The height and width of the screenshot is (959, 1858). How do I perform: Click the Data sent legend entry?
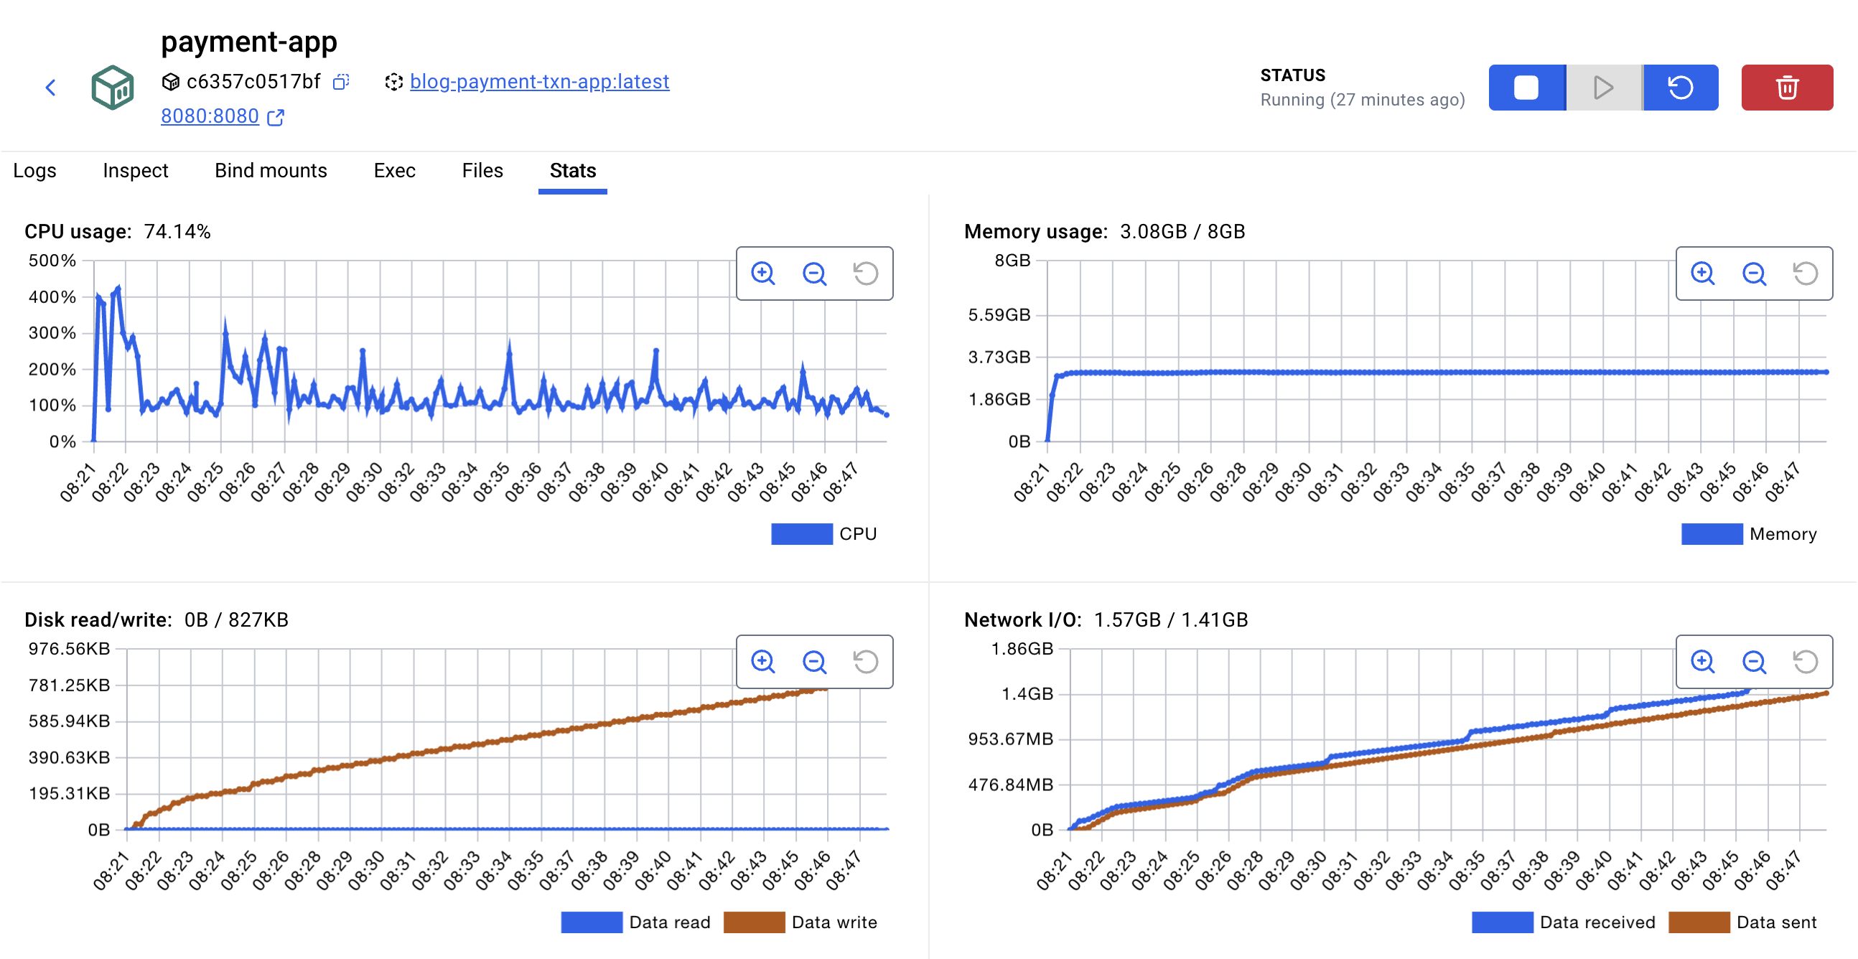point(1775,922)
